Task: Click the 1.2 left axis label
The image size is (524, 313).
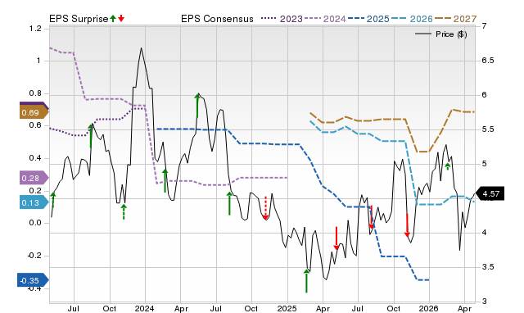Action: tap(35, 29)
